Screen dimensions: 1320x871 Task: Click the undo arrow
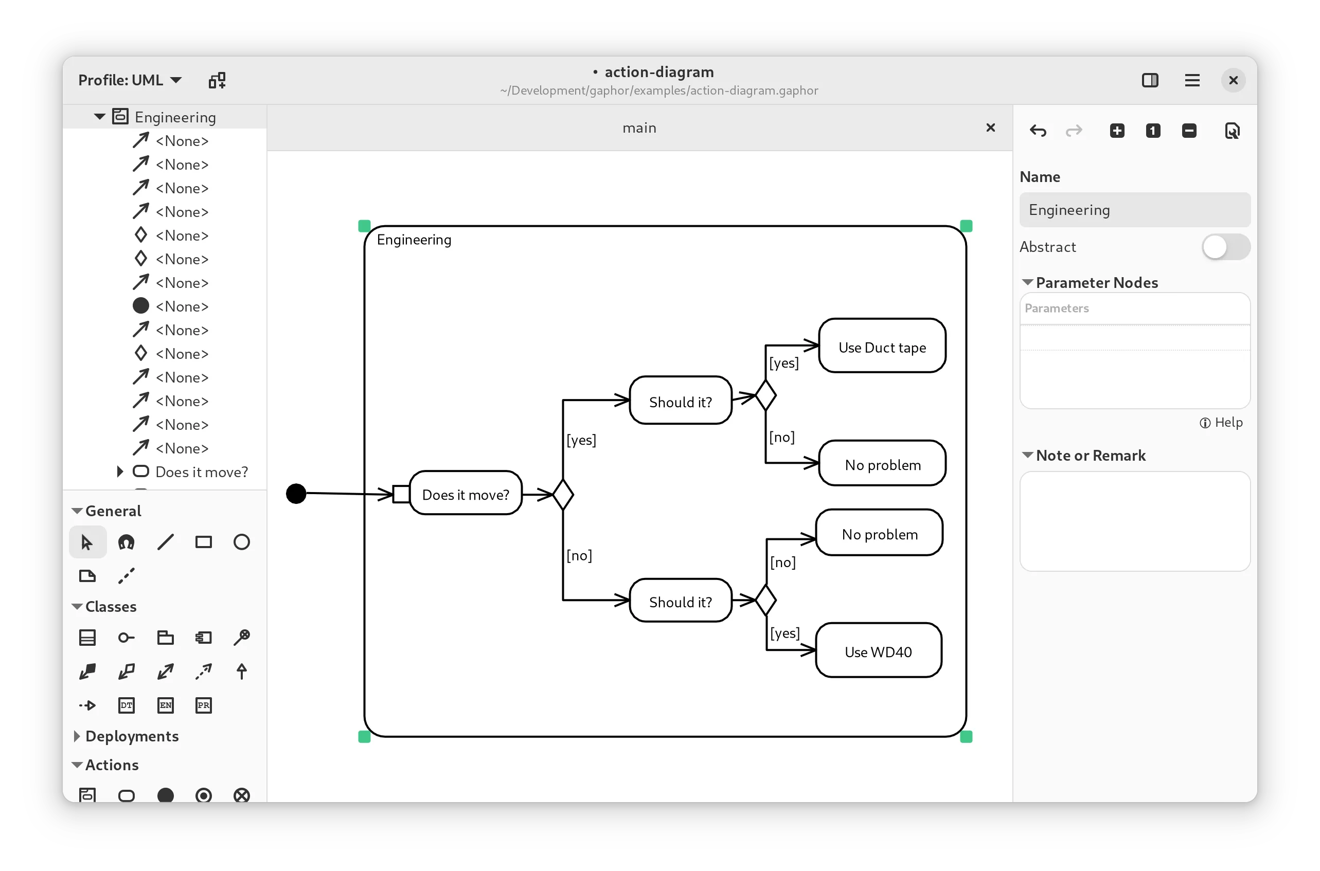click(x=1038, y=131)
